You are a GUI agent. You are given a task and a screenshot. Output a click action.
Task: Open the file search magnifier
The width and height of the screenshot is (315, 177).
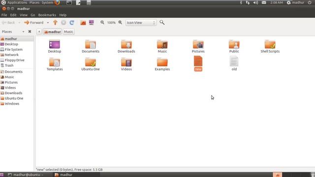(x=162, y=23)
